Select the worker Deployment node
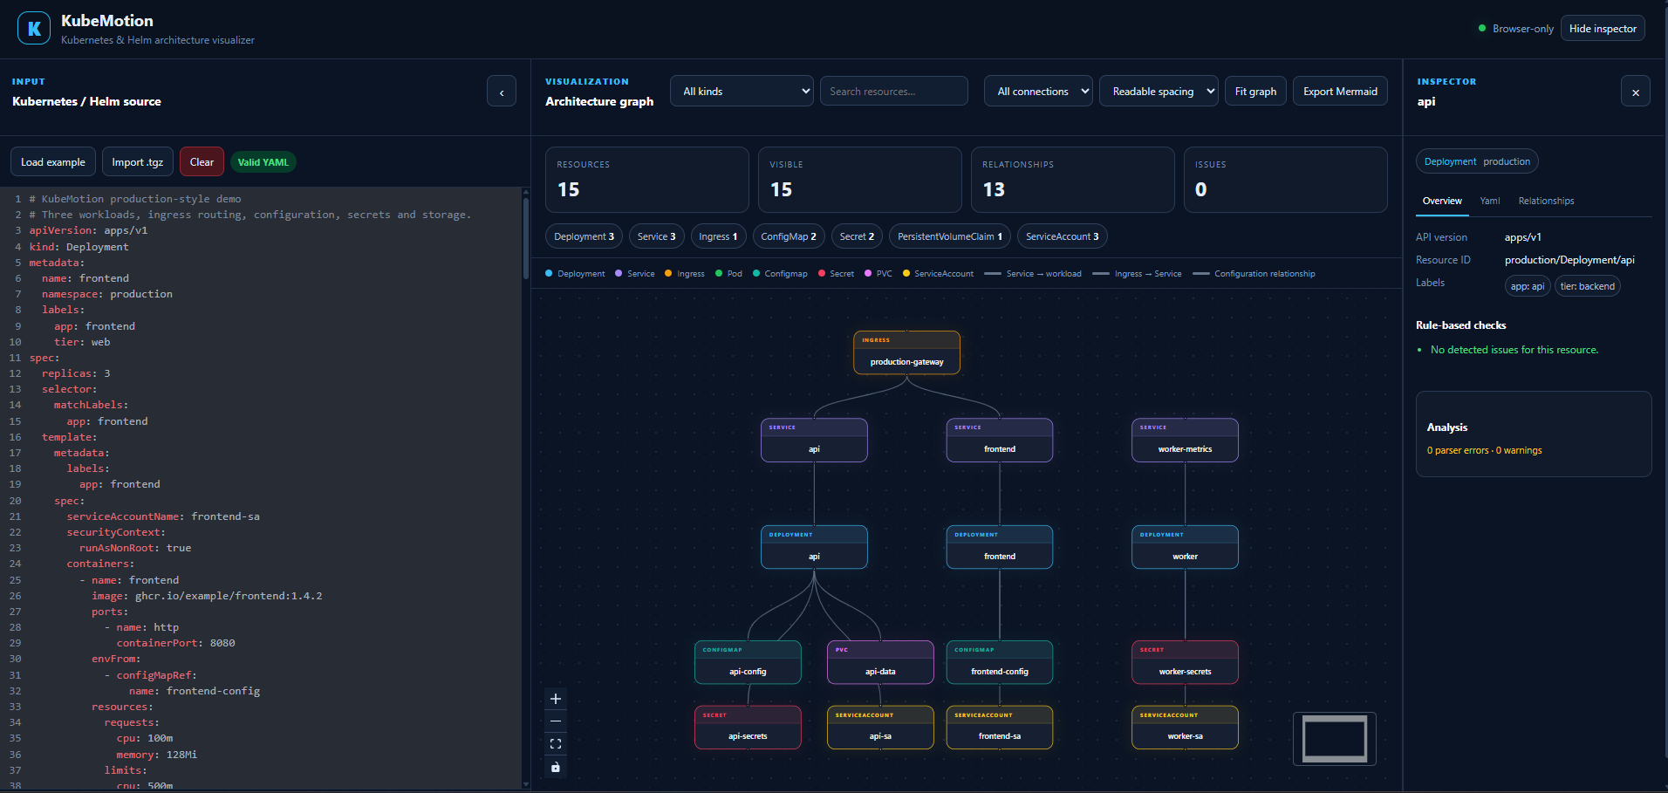1668x793 pixels. tap(1185, 547)
